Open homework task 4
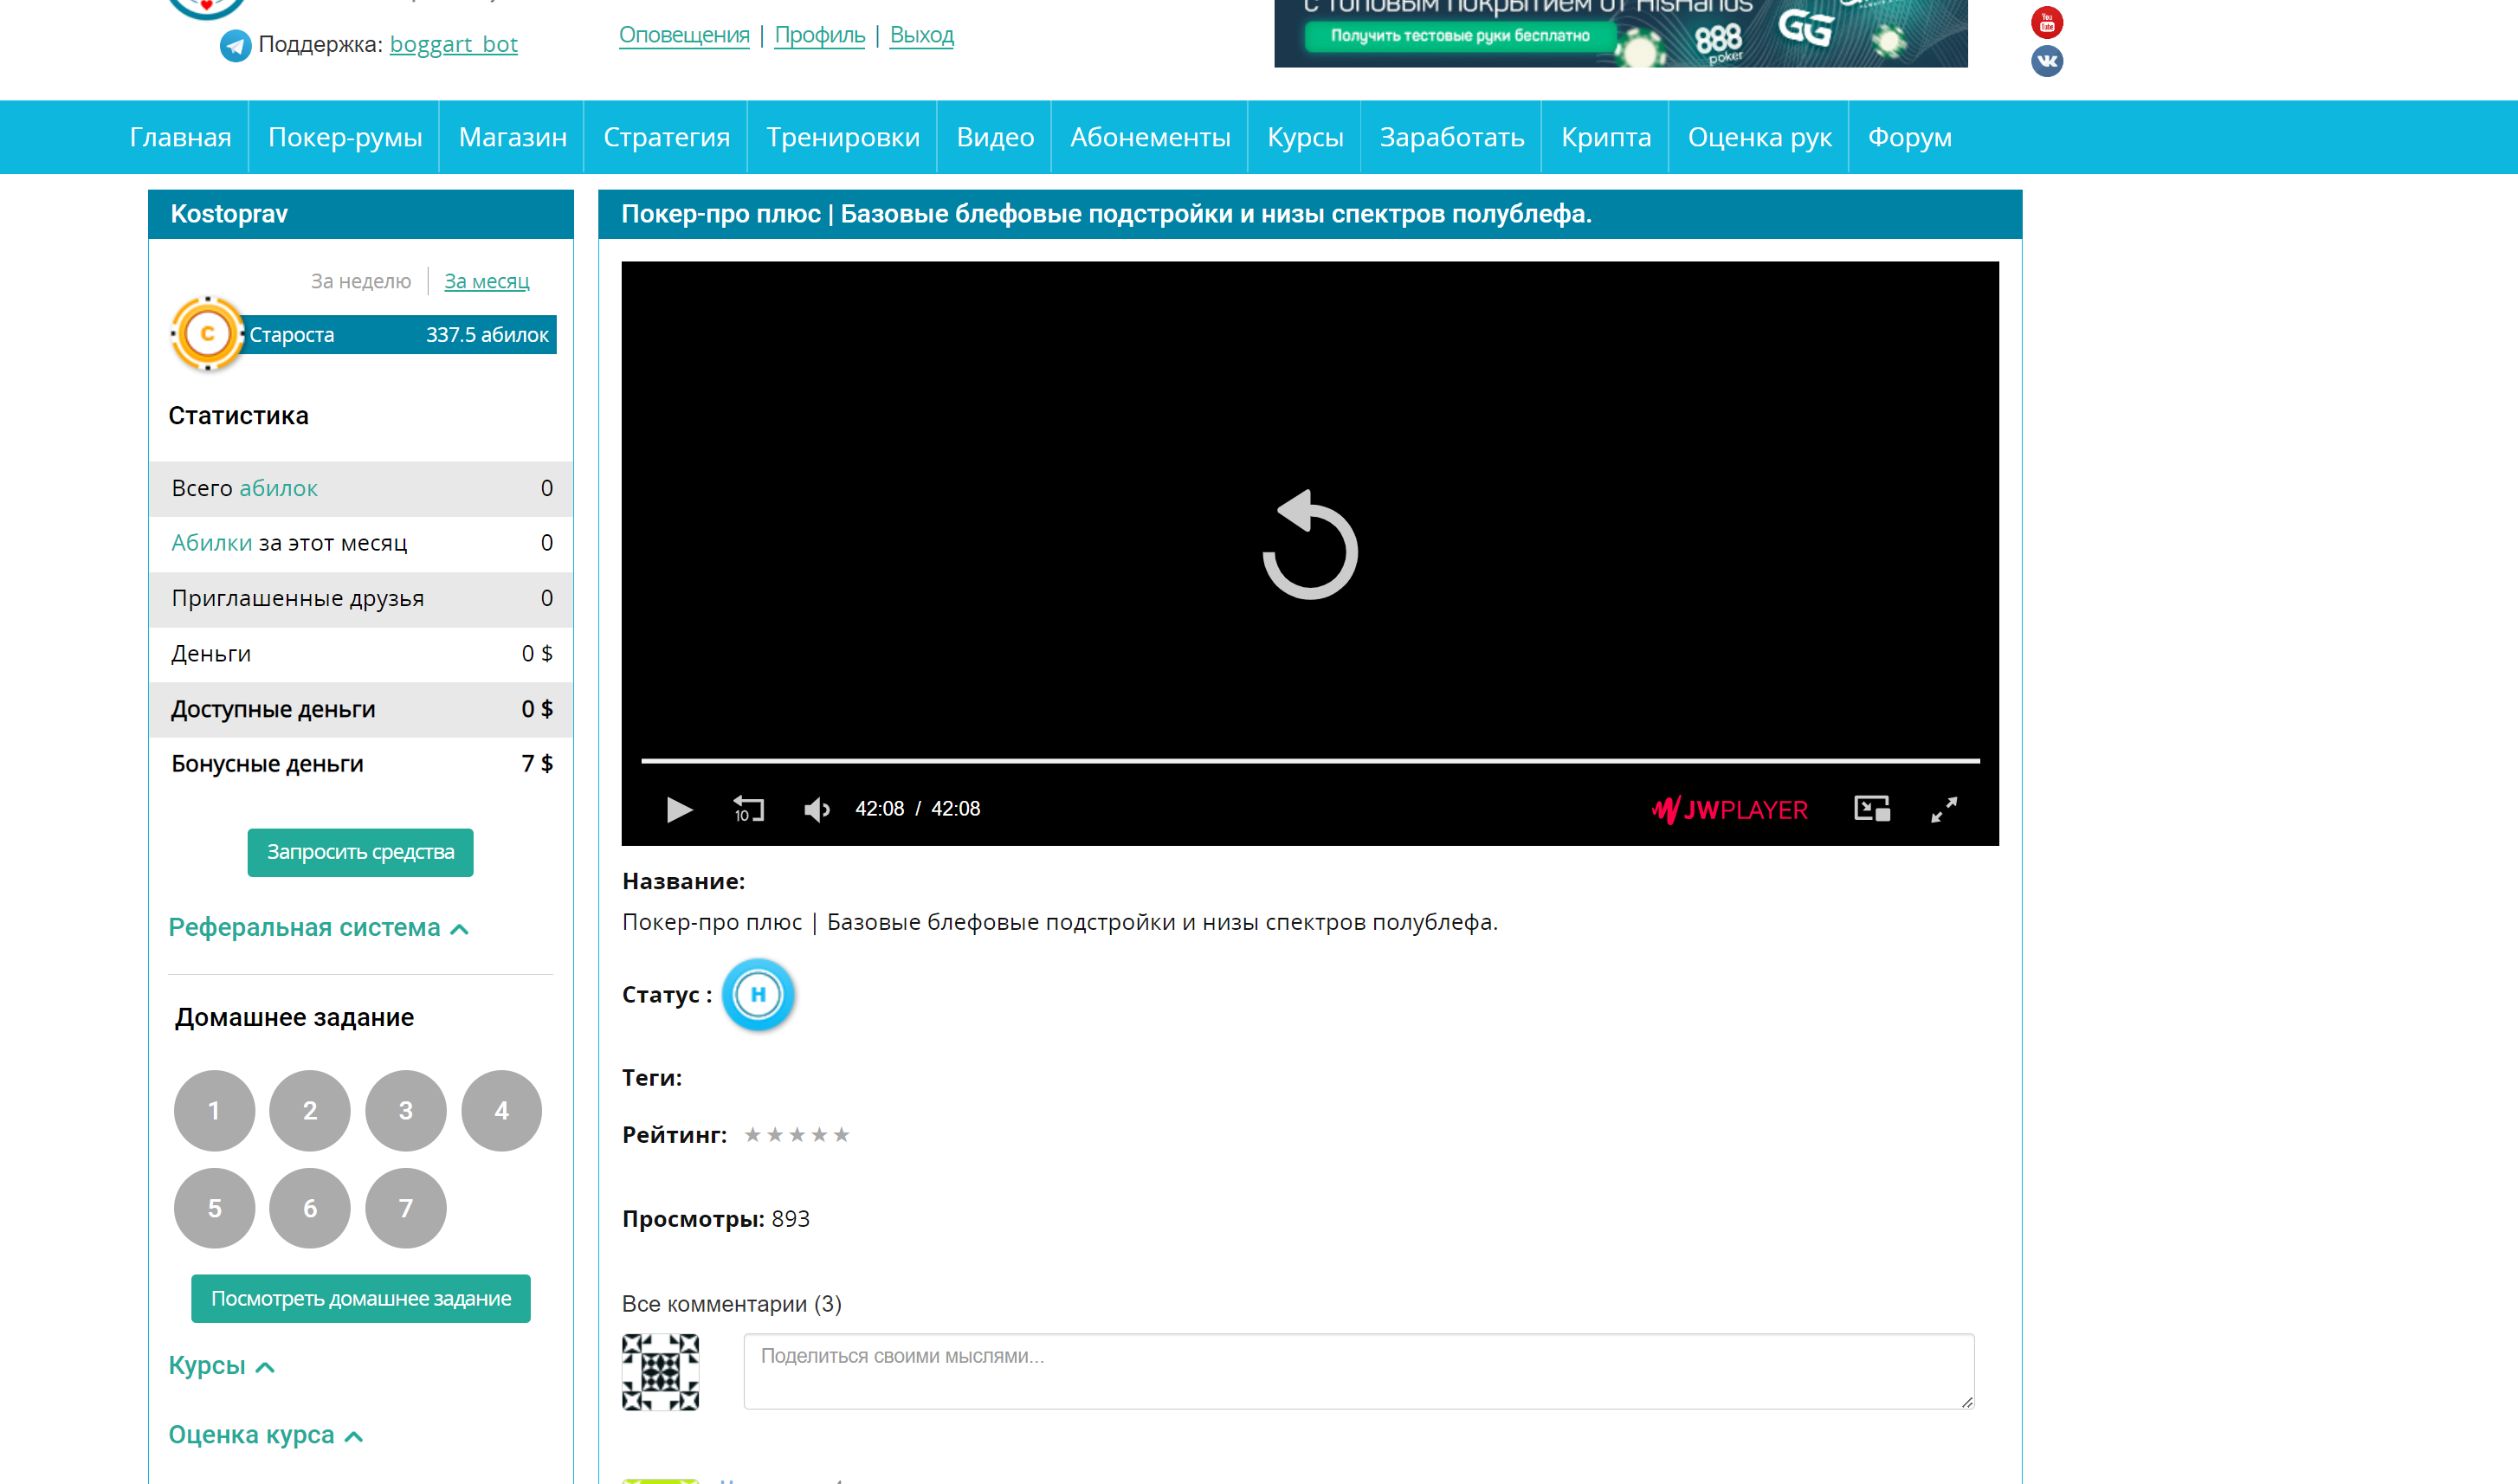 coord(502,1111)
